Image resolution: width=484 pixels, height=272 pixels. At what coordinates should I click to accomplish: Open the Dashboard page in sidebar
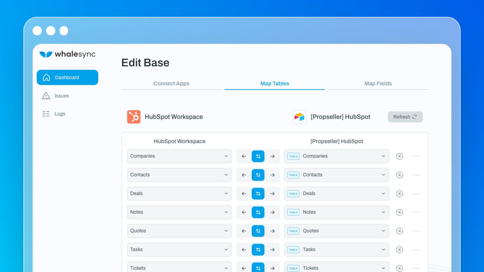tap(67, 78)
